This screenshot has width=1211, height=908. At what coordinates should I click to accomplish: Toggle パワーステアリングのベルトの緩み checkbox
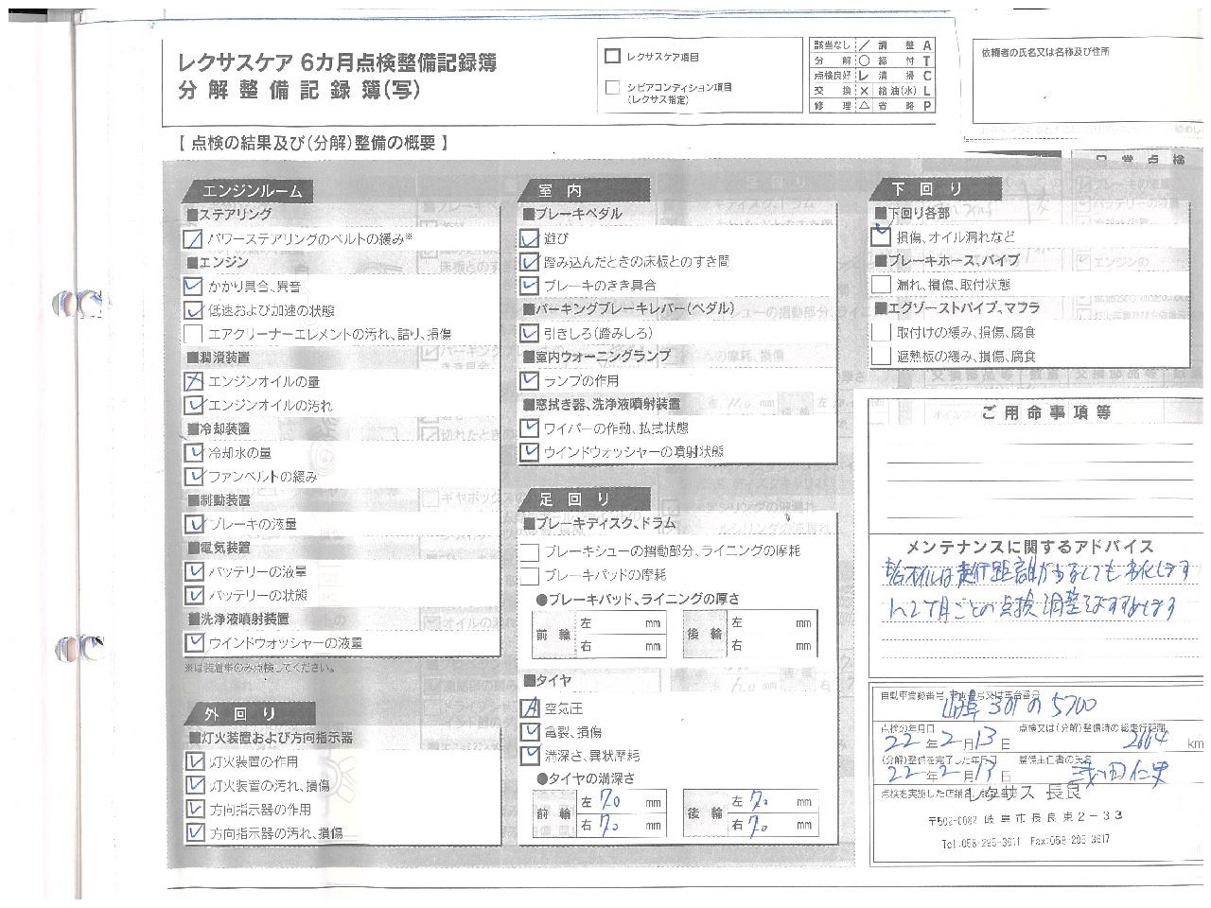[x=193, y=238]
